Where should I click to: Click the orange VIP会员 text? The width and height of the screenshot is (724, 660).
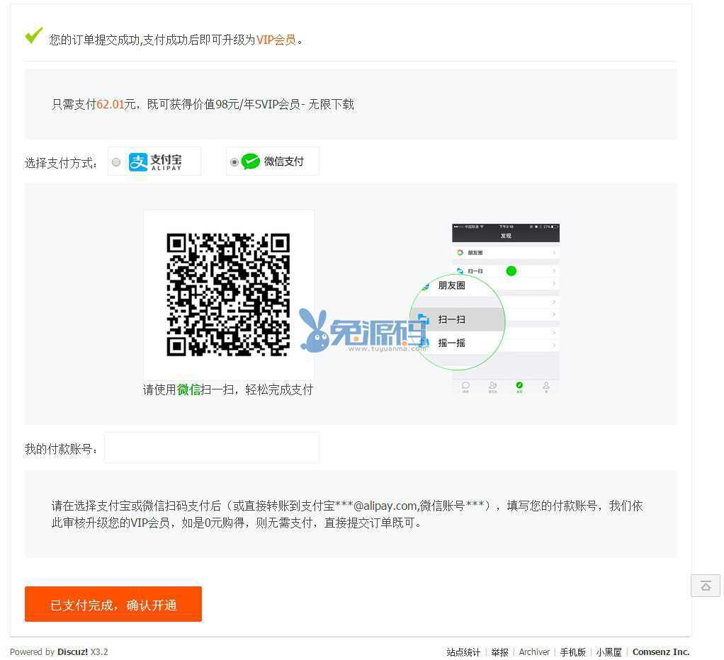pos(276,40)
